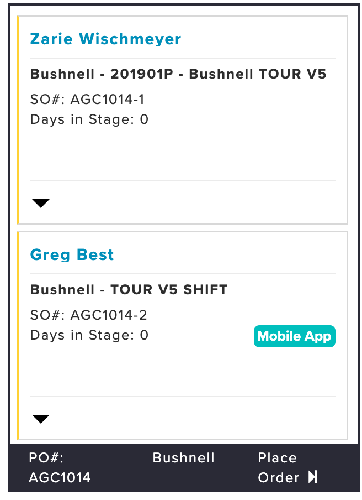362x500 pixels.
Task: Select the Bushnell TOUR V5 SHIFT product title
Action: (x=129, y=290)
